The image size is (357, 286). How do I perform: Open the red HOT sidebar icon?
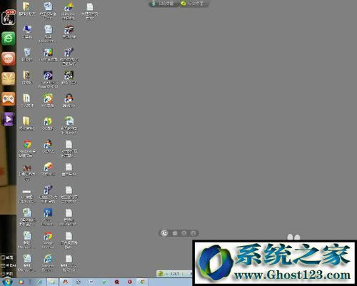coord(9,58)
